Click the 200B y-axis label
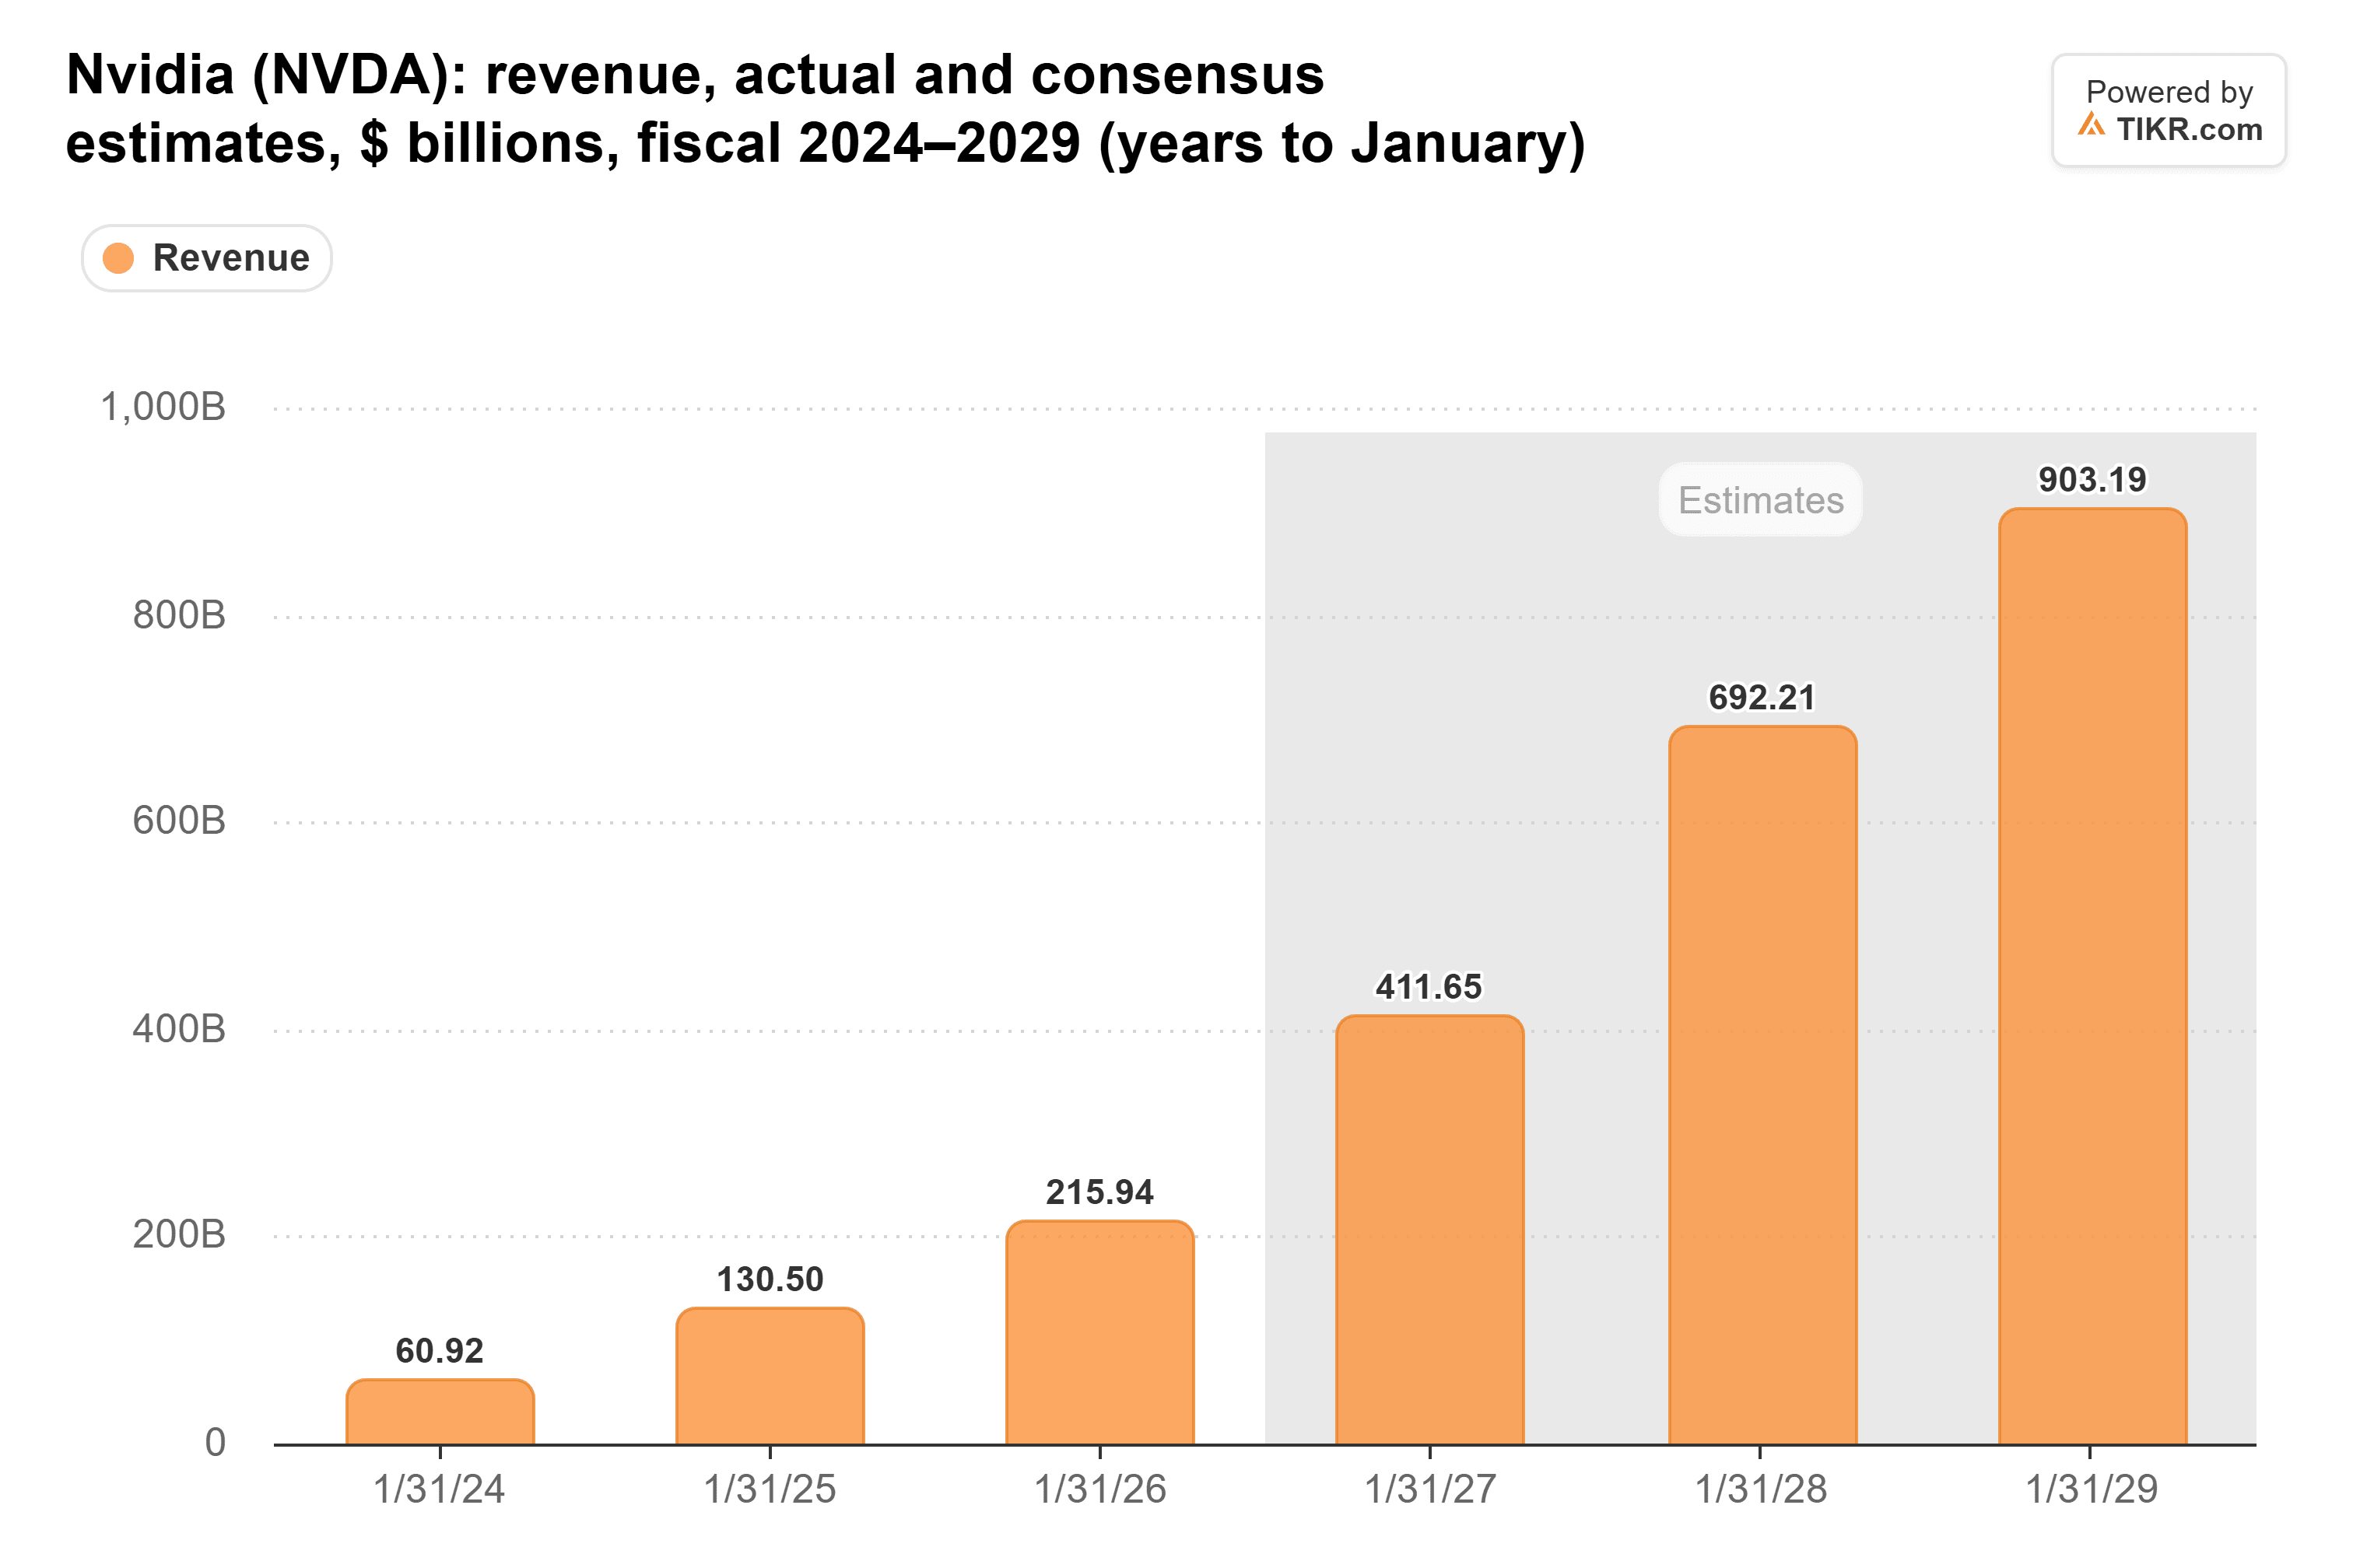 coord(179,1235)
